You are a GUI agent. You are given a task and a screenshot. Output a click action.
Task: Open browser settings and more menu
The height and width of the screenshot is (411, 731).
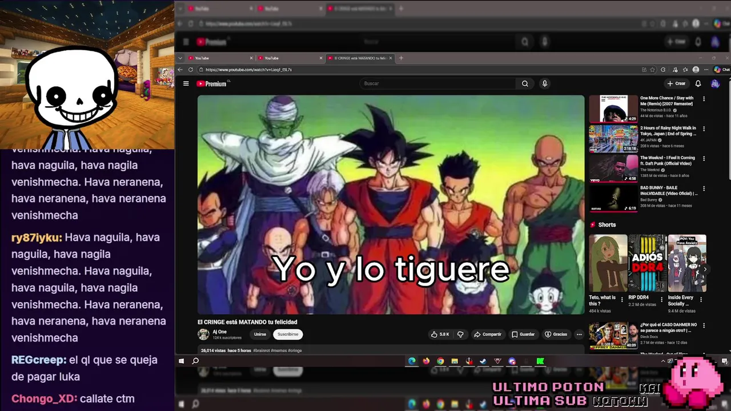706,70
